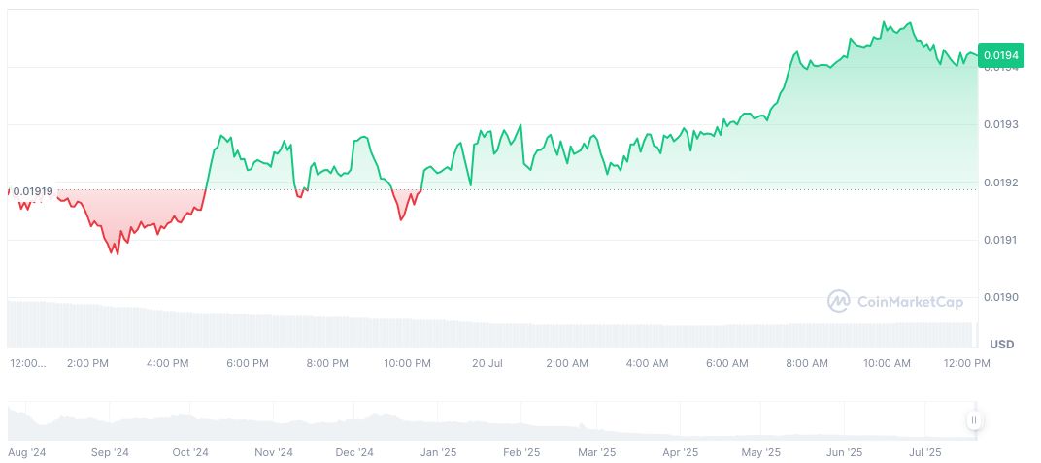Select the 4:00 AM time axis label
Viewport: 1041px width, 463px height.
click(647, 363)
